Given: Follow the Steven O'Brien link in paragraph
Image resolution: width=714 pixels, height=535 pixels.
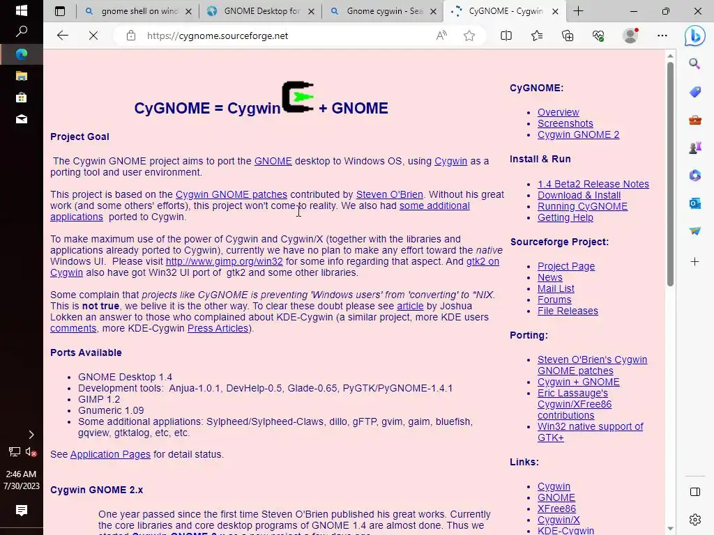Looking at the screenshot, I should pyautogui.click(x=389, y=194).
